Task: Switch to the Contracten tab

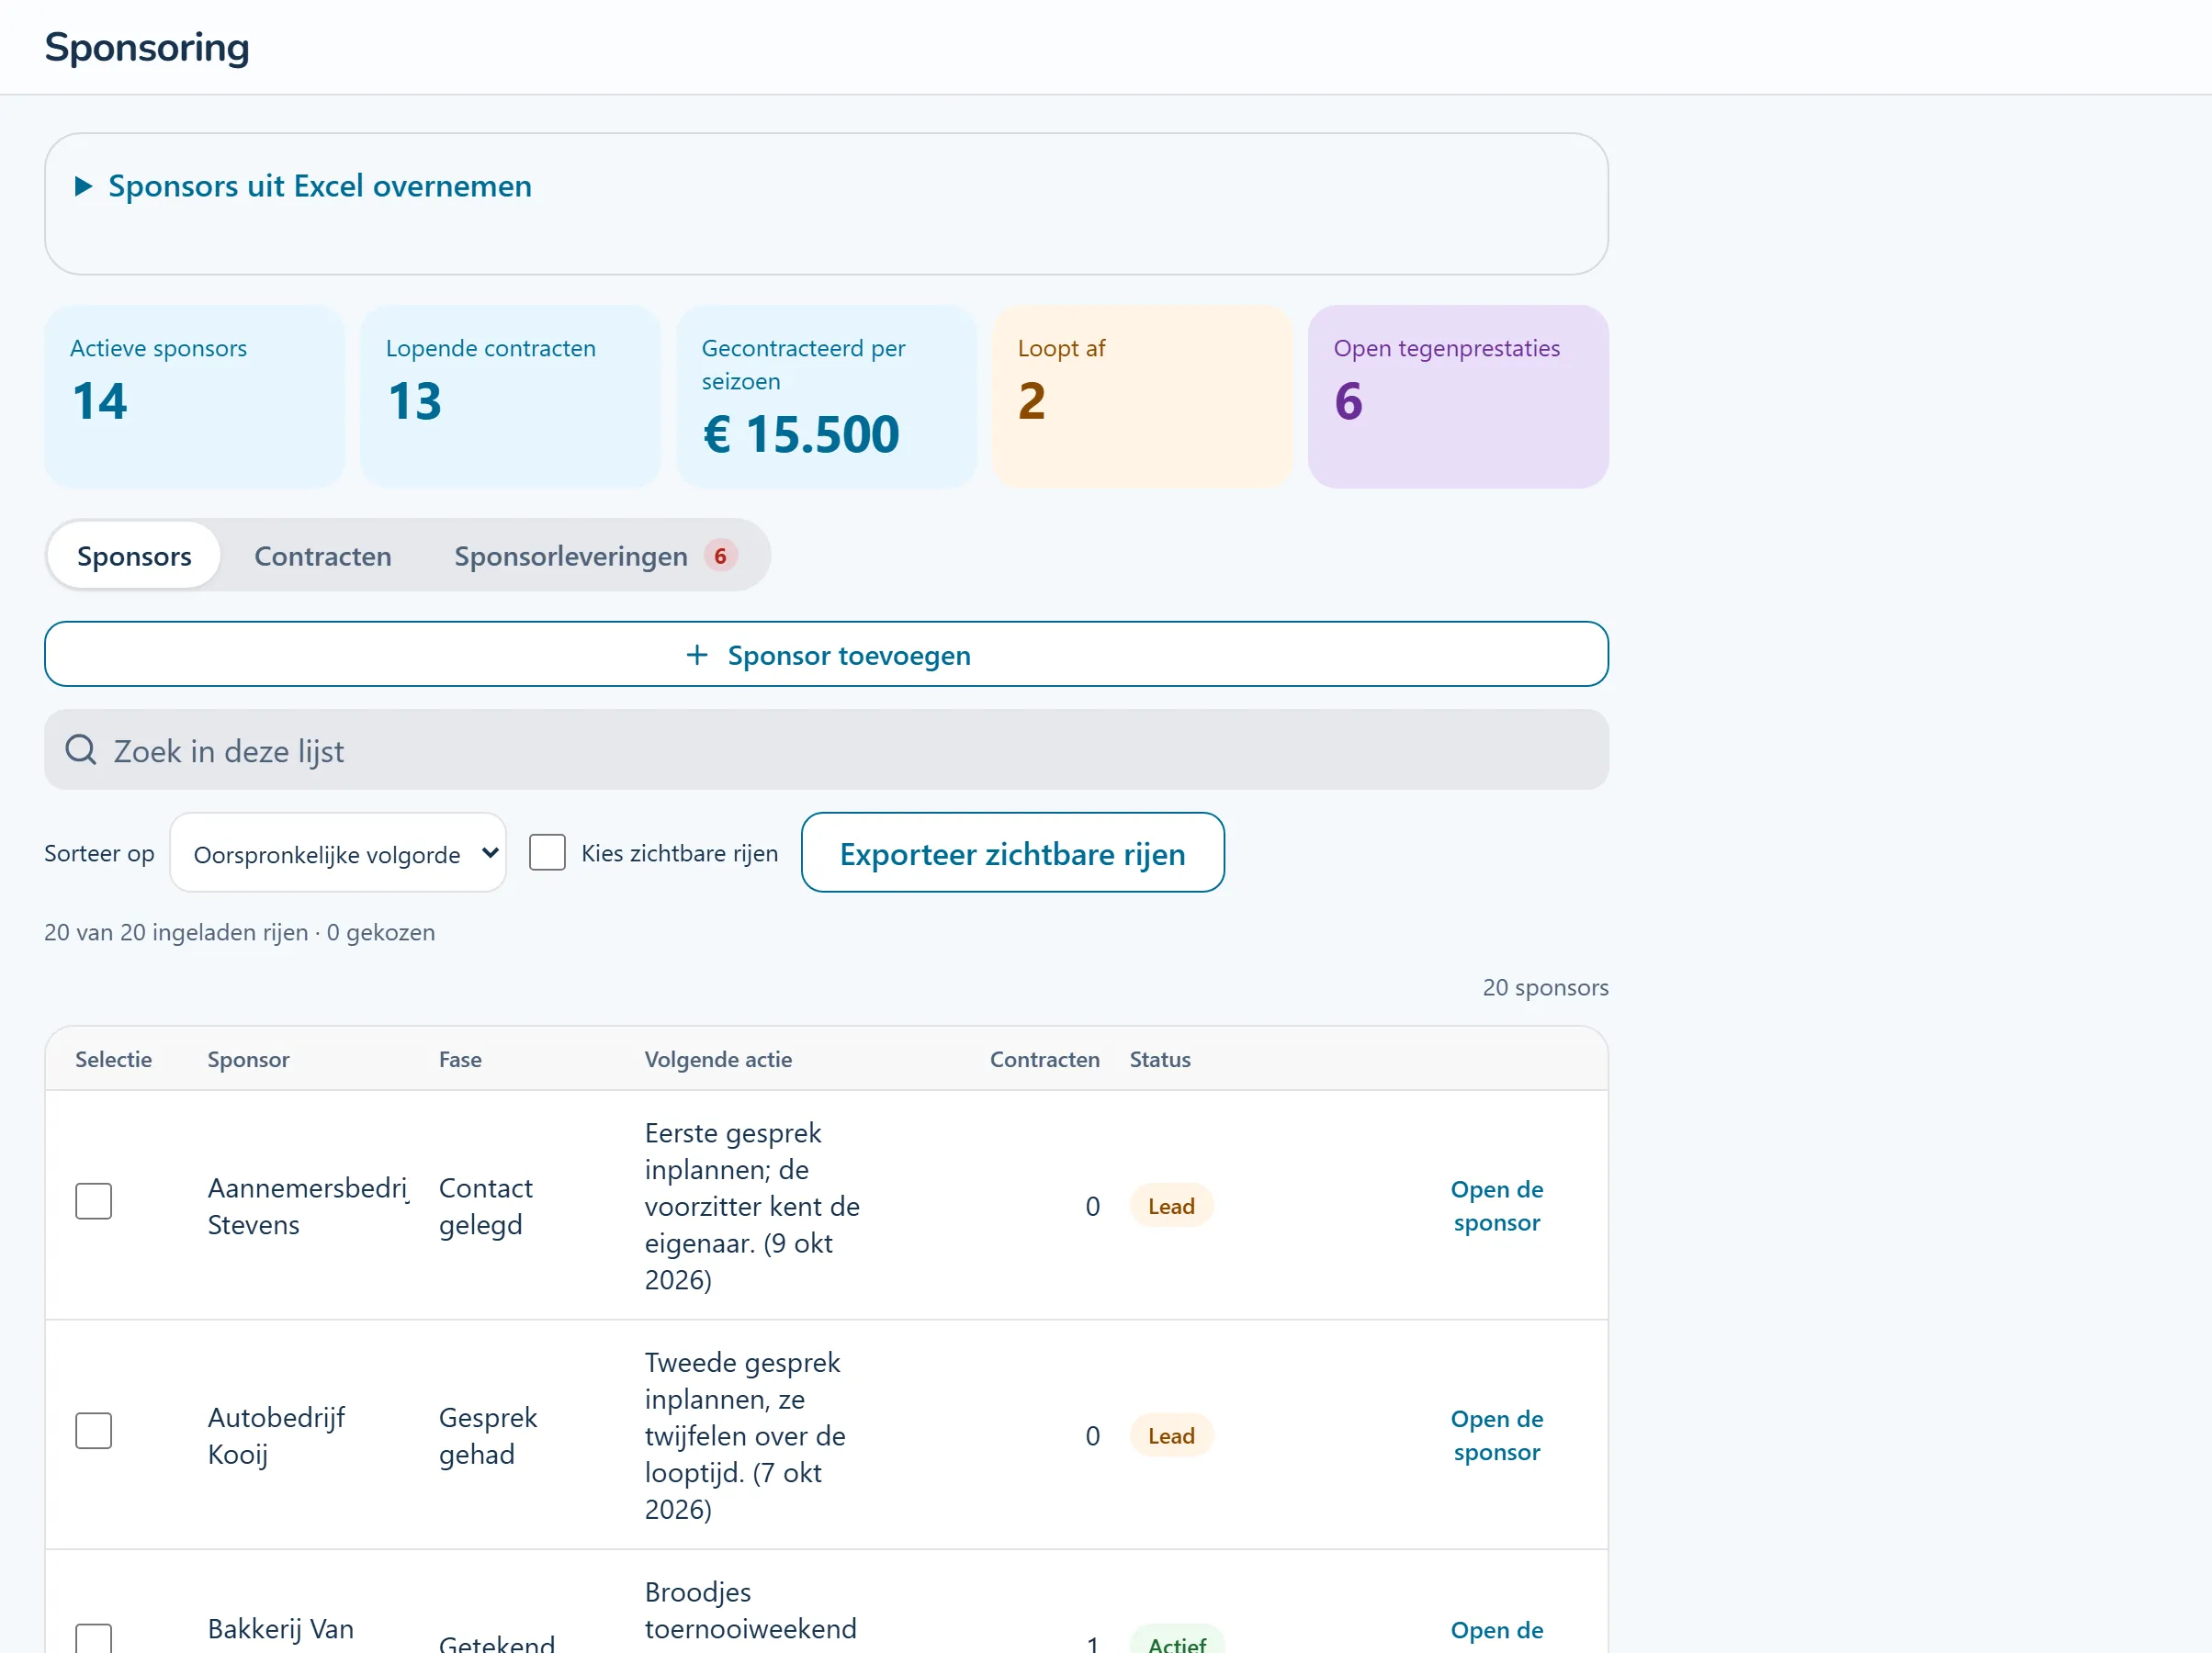Action: [322, 556]
